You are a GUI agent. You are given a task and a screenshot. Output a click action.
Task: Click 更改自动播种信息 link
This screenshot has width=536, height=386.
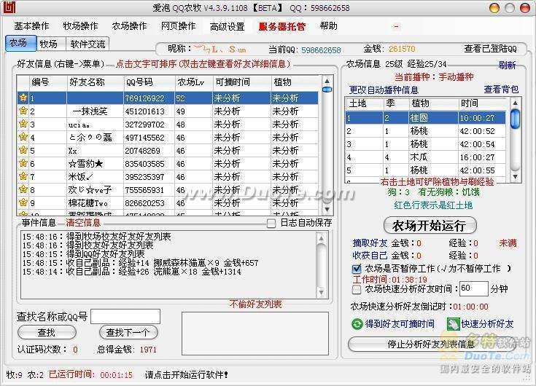pos(384,90)
